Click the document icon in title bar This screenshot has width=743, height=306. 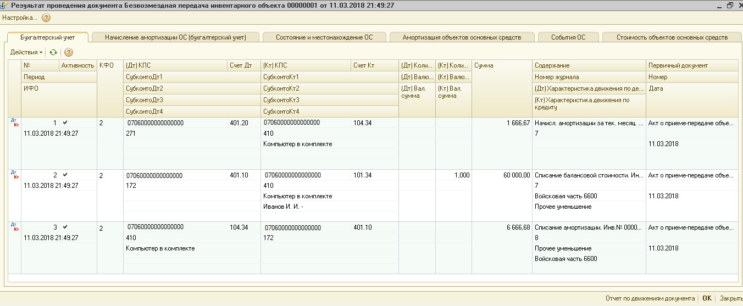(x=4, y=5)
